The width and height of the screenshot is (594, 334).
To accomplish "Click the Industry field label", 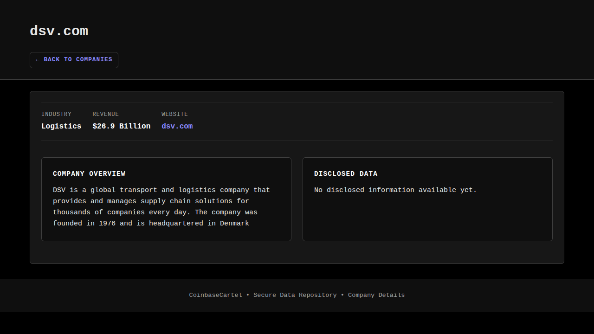I will [56, 114].
